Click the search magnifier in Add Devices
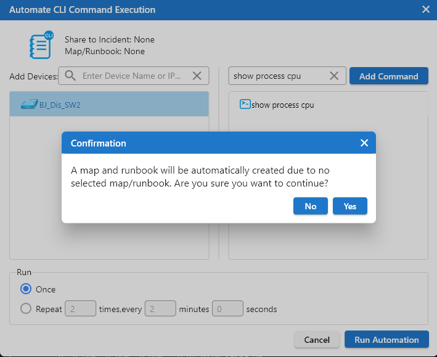 tap(70, 76)
